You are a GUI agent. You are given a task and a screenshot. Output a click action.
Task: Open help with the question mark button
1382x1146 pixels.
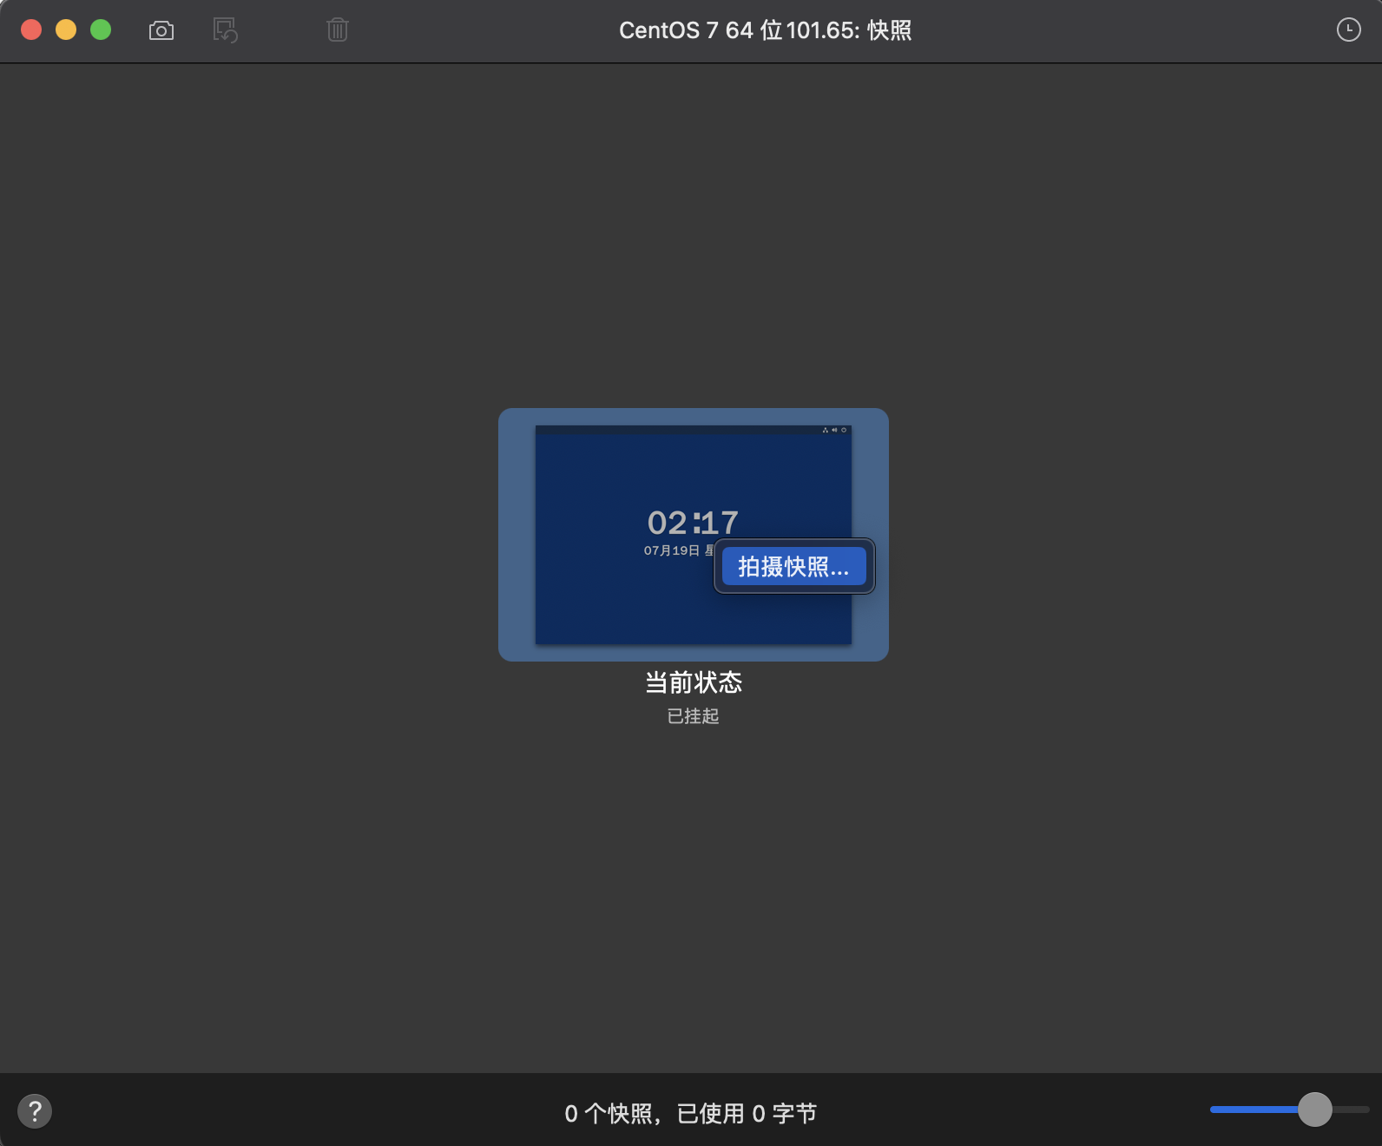click(35, 1110)
